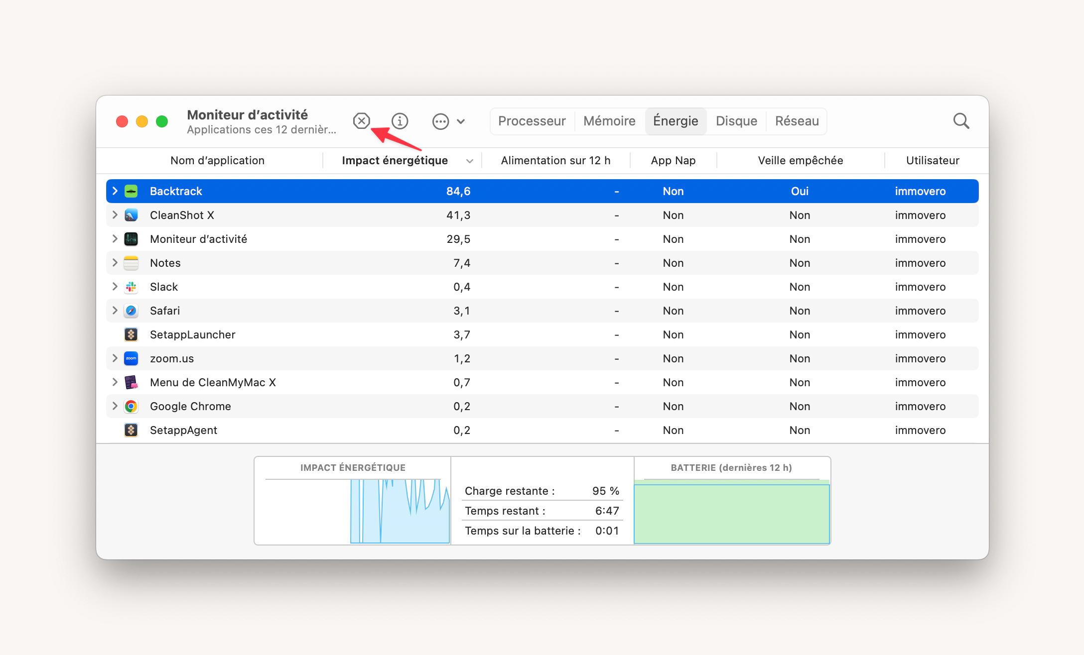1084x655 pixels.
Task: Expand the Google Chrome row
Action: [x=115, y=406]
